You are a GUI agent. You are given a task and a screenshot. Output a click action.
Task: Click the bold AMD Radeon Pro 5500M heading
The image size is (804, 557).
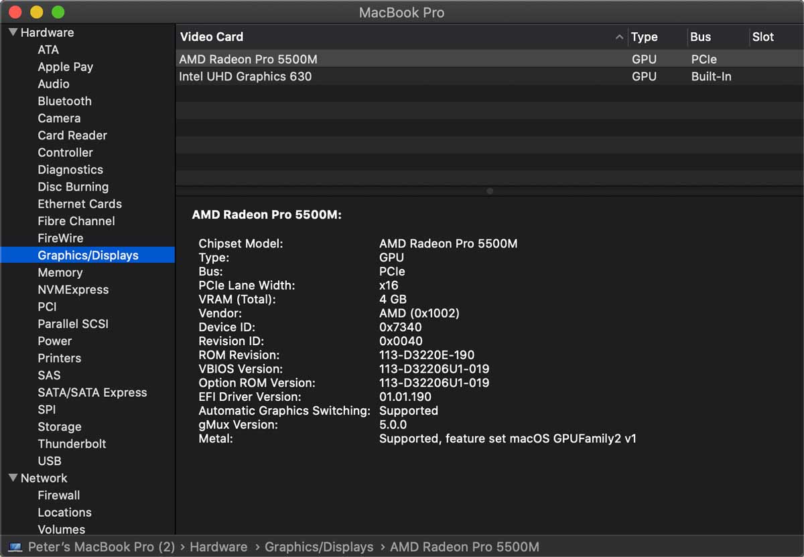click(x=267, y=215)
